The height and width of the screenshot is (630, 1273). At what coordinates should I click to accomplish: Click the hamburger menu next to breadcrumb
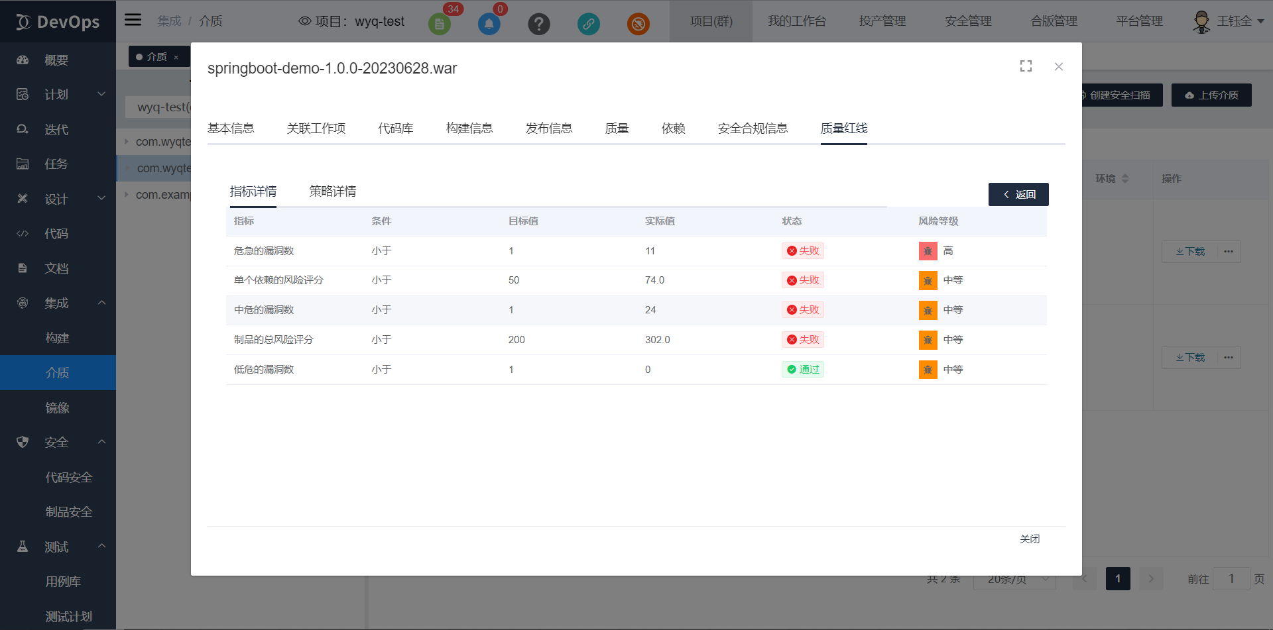coord(133,20)
